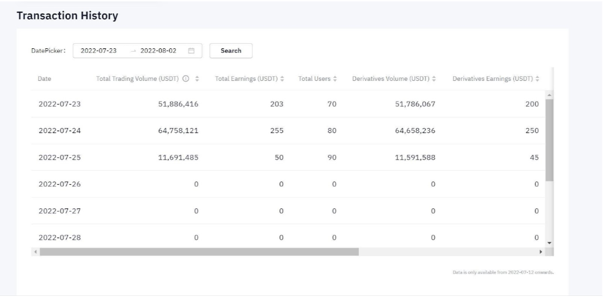The width and height of the screenshot is (607, 301).
Task: Click the scroll right arrow below table
Action: pos(541,252)
